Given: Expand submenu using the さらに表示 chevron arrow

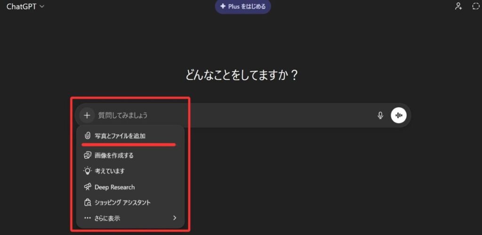Looking at the screenshot, I should [175, 218].
